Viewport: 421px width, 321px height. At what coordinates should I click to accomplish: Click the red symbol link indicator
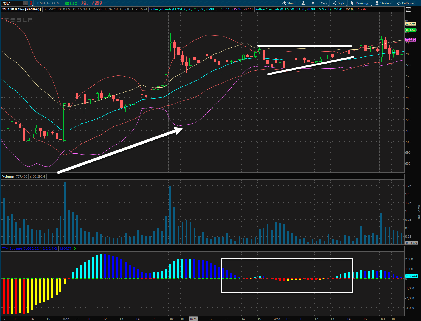pos(31,3)
